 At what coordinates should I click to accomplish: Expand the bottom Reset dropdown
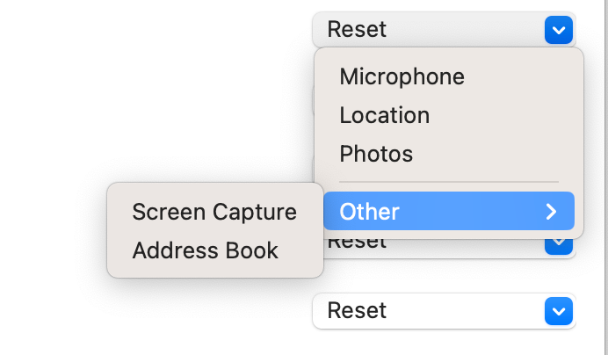pyautogui.click(x=443, y=311)
